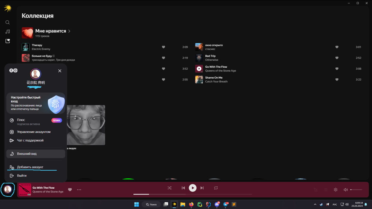The width and height of the screenshot is (372, 209).
Task: Open Плюс subscription menu item
Action: tap(36, 122)
